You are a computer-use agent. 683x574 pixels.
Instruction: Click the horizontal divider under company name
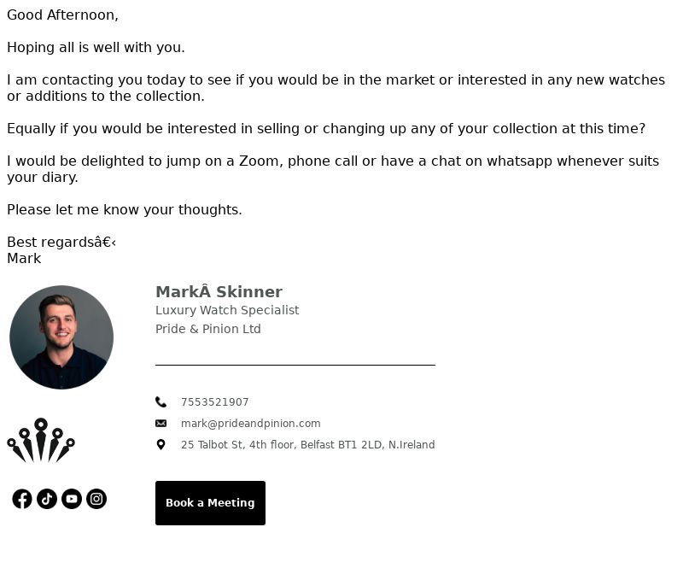(295, 365)
